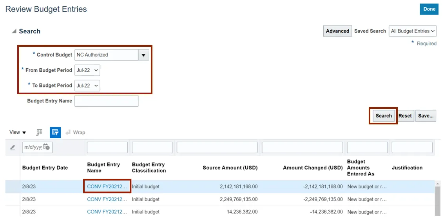Click the Save... button

pos(426,116)
